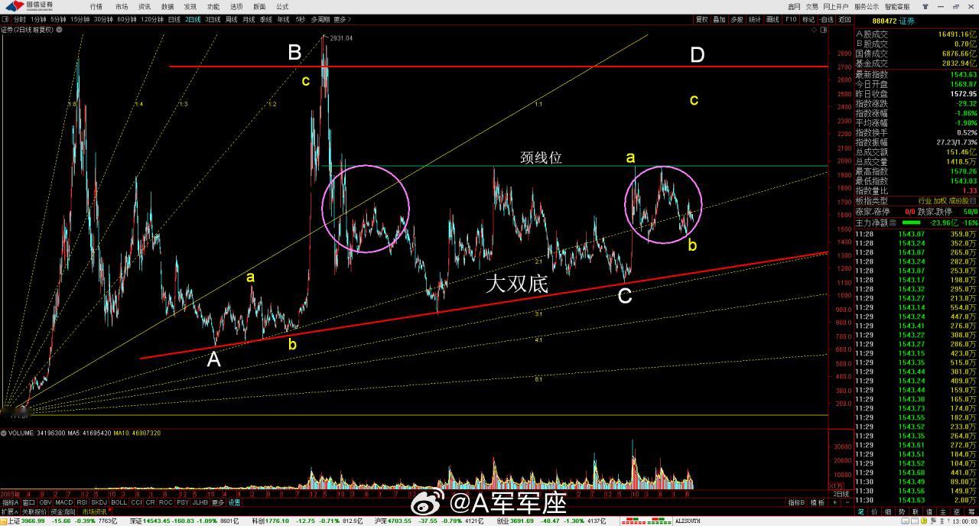Open the 市场 menu
Image resolution: width=979 pixels, height=526 pixels.
(122, 6)
